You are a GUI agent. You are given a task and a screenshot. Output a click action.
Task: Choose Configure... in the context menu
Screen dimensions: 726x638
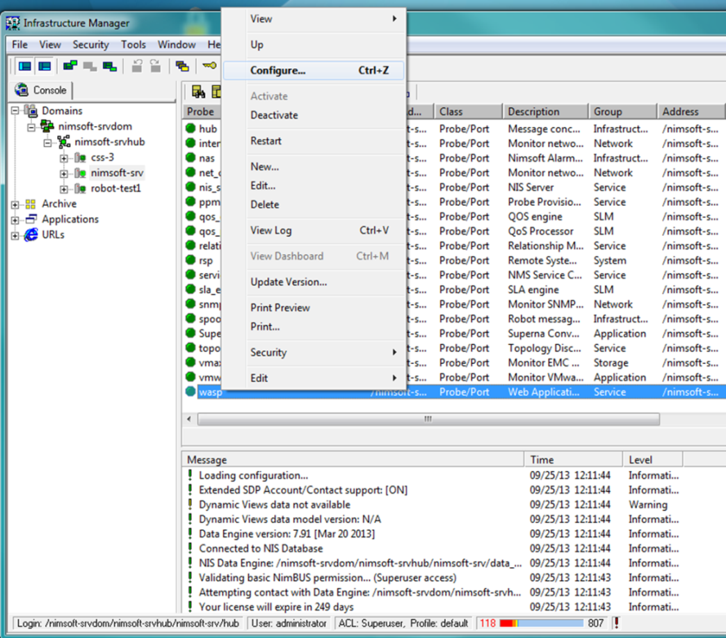click(x=314, y=70)
